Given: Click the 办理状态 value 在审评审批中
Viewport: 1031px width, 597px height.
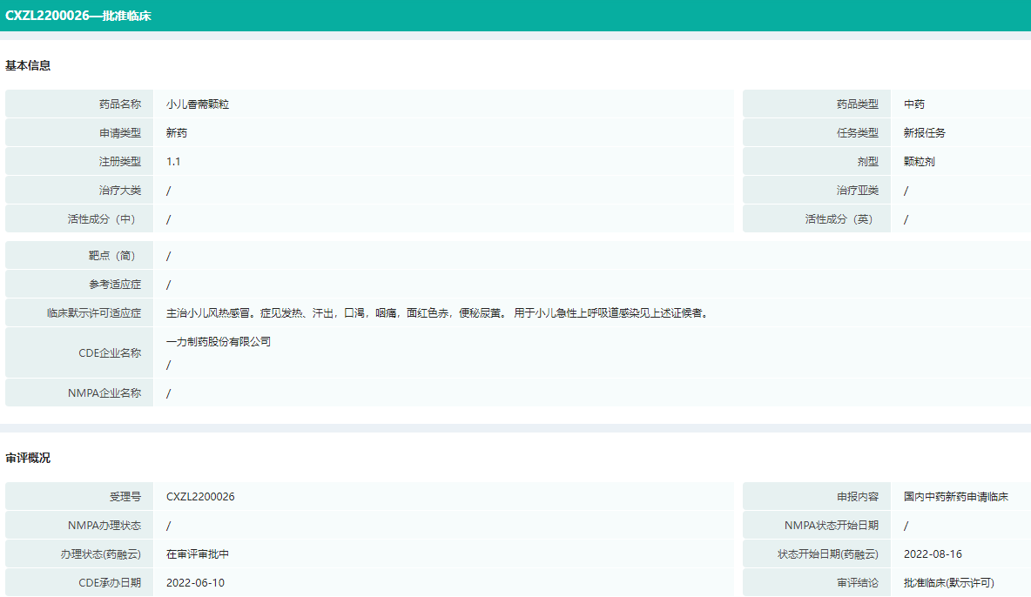Looking at the screenshot, I should (x=198, y=554).
